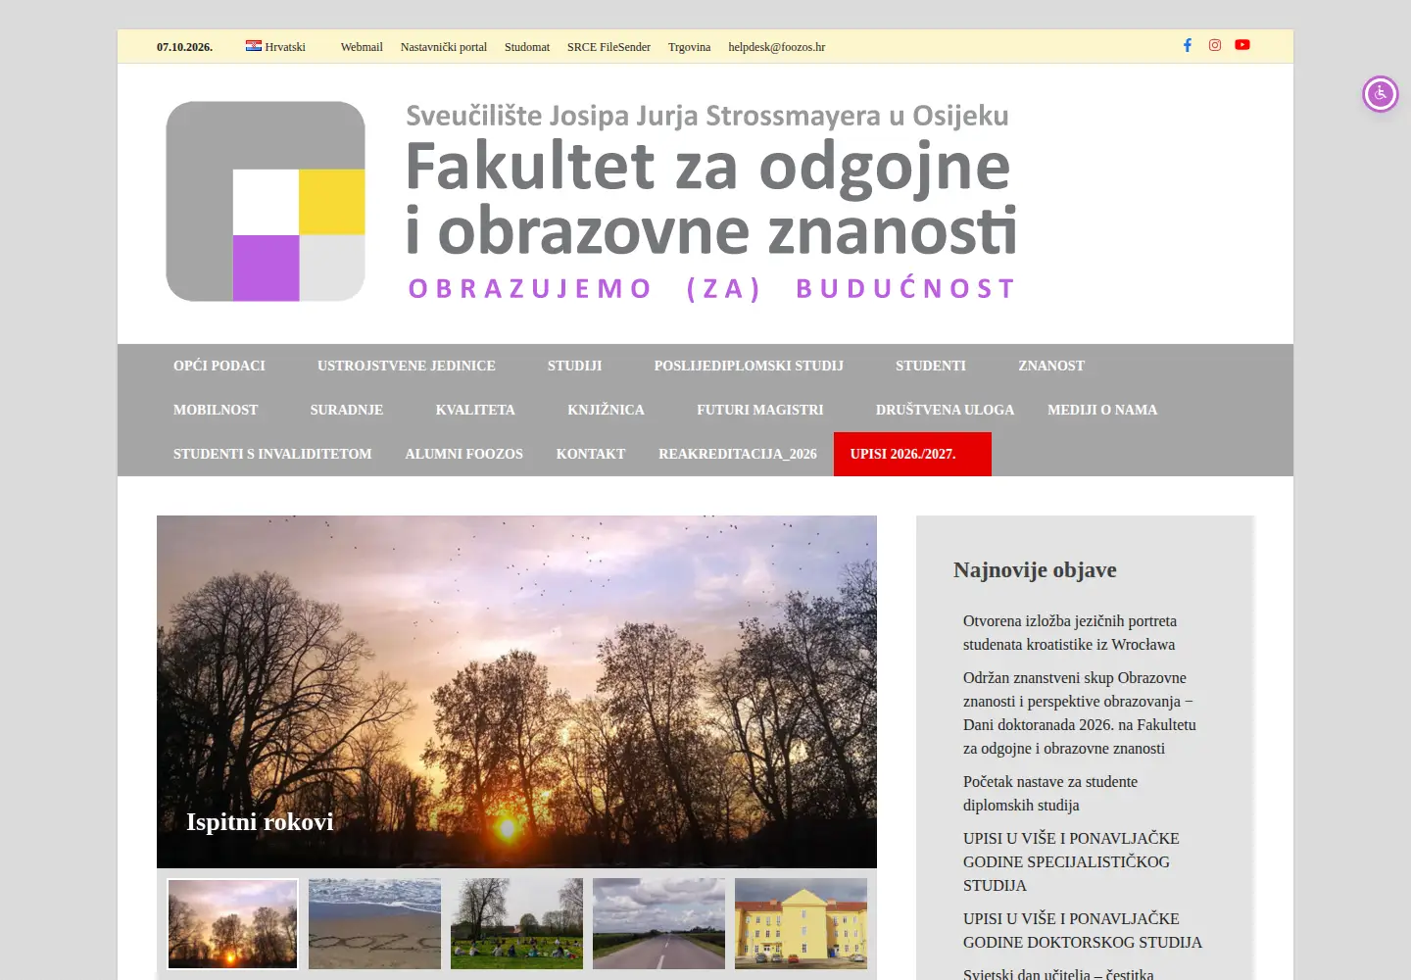Open UPISI post for SPECIJALISTIČKOG STUDIJA
Screen dimensions: 1411x980
coord(1071,862)
